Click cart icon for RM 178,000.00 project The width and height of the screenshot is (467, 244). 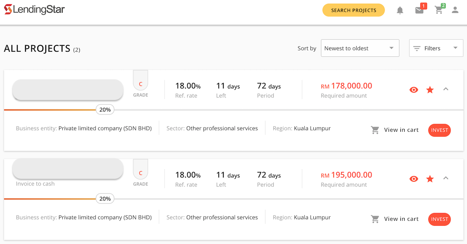(375, 130)
